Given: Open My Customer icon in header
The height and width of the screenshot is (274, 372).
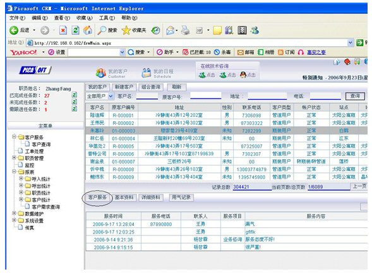Looking at the screenshot, I should [x=101, y=73].
